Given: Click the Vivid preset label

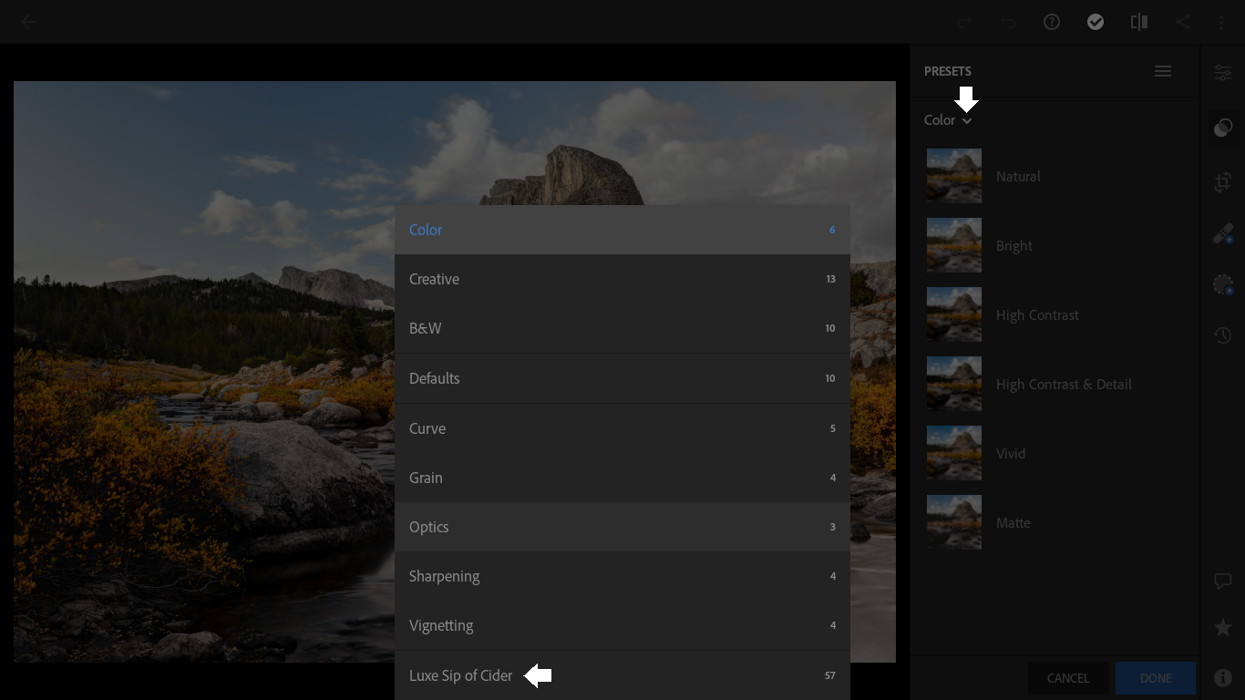Looking at the screenshot, I should [1011, 454].
